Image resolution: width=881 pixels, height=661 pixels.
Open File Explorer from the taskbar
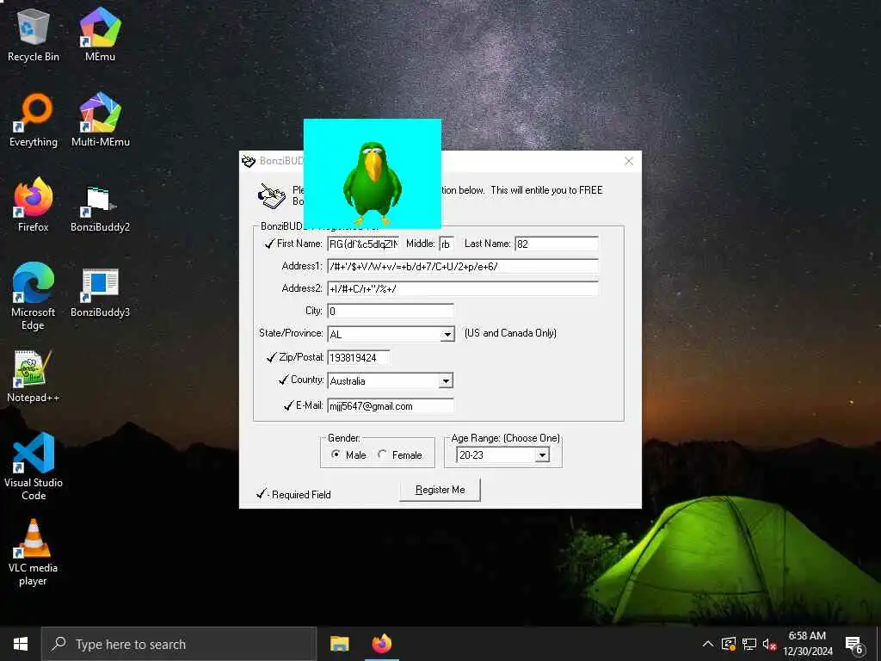click(x=339, y=644)
